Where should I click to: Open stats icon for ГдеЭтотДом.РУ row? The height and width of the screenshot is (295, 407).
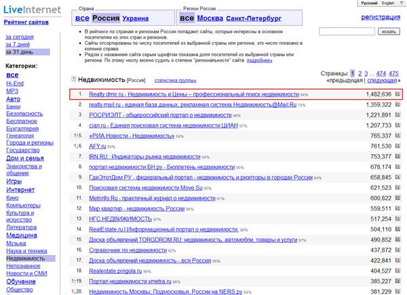coord(398,177)
